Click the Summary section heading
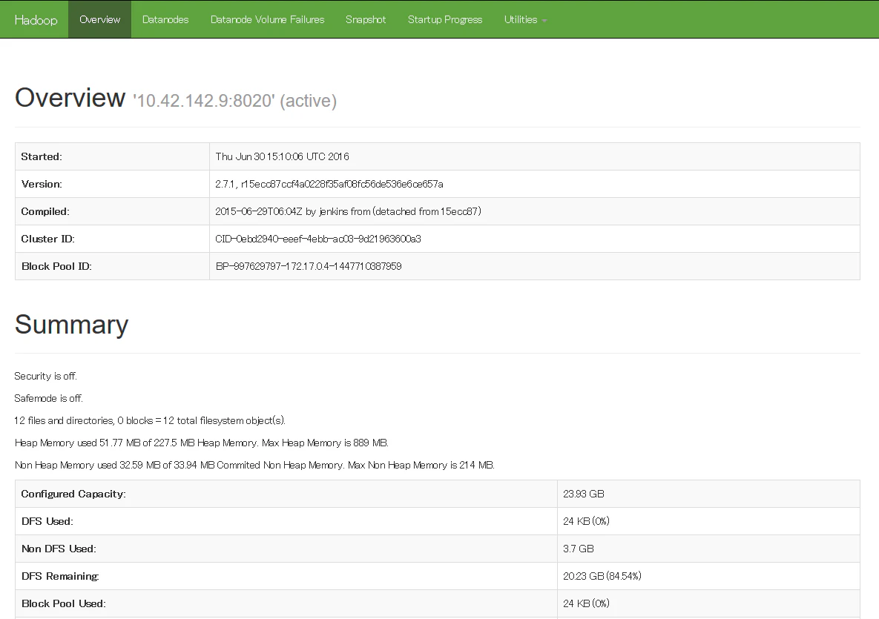879x619 pixels. pyautogui.click(x=72, y=325)
